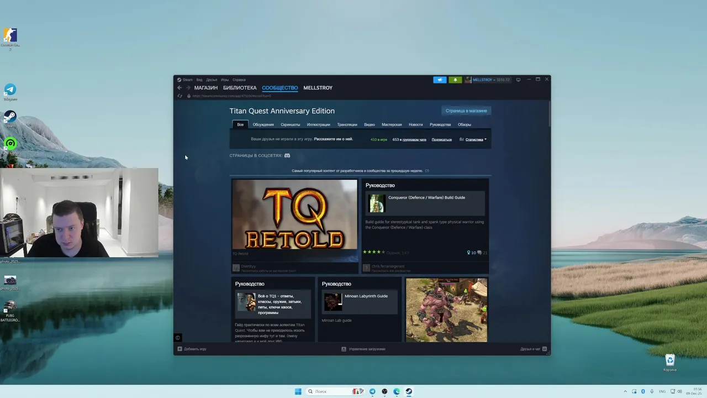This screenshot has width=707, height=398.
Task: Open the Справка menu
Action: click(239, 80)
